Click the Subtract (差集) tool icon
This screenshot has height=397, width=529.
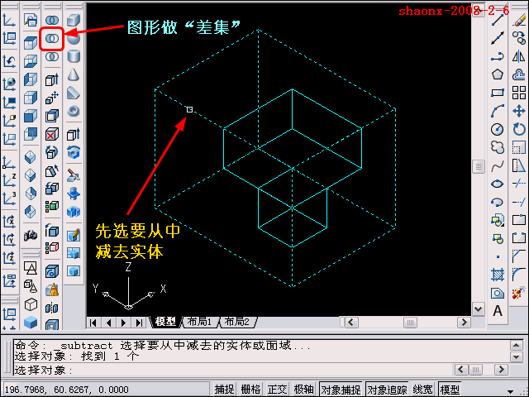51,37
